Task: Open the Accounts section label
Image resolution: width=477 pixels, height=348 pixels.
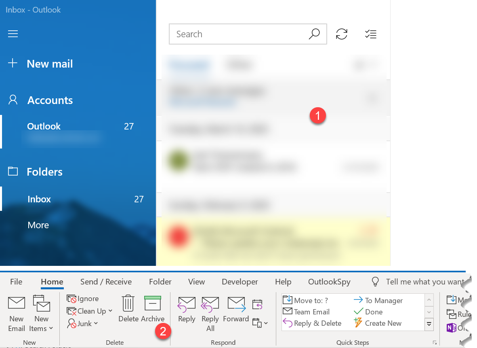Action: pos(50,100)
